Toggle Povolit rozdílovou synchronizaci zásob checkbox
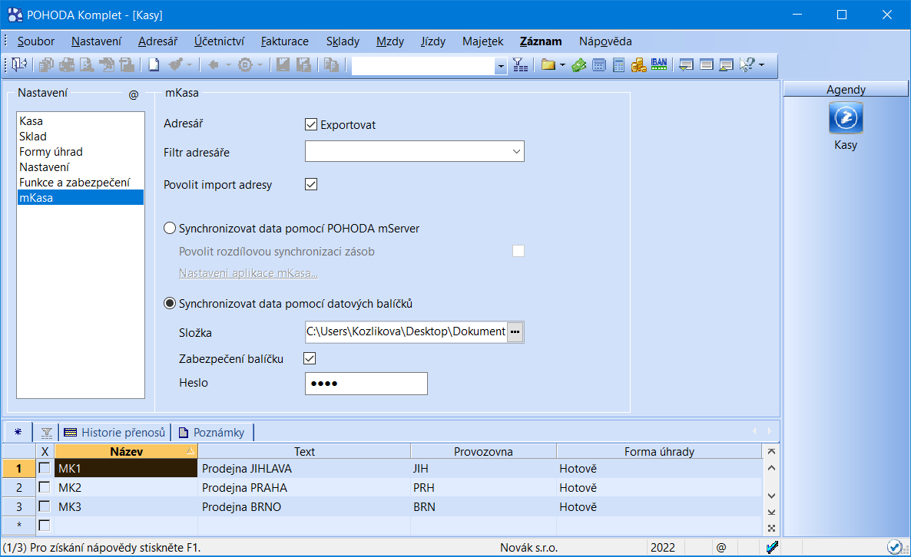 [518, 251]
